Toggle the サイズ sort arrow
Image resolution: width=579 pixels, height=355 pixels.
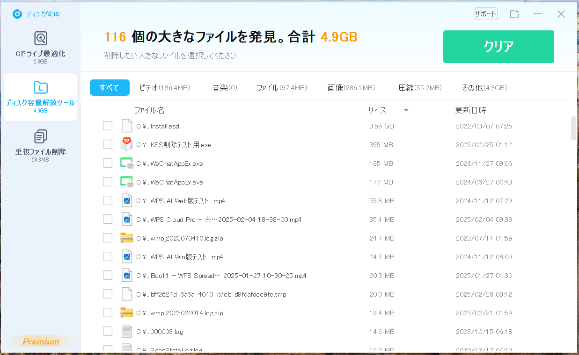(x=406, y=110)
